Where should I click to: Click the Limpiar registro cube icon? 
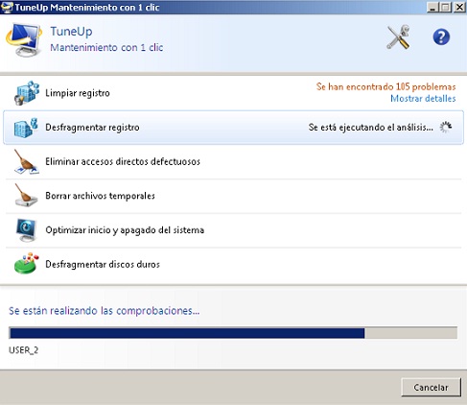click(x=27, y=93)
